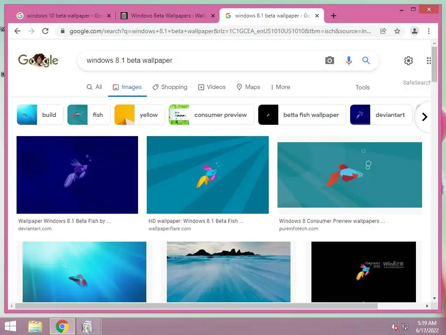
Task: Open the Windows Start button
Action: click(x=10, y=326)
